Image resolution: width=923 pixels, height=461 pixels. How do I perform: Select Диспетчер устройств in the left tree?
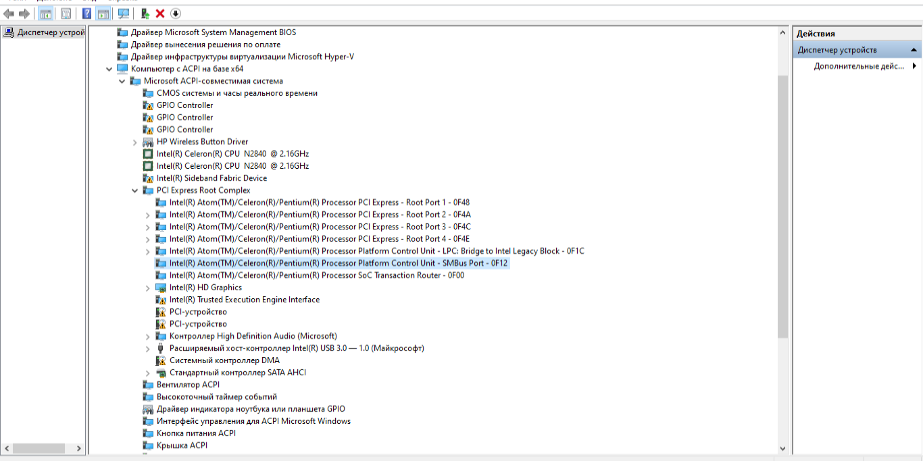coord(51,32)
